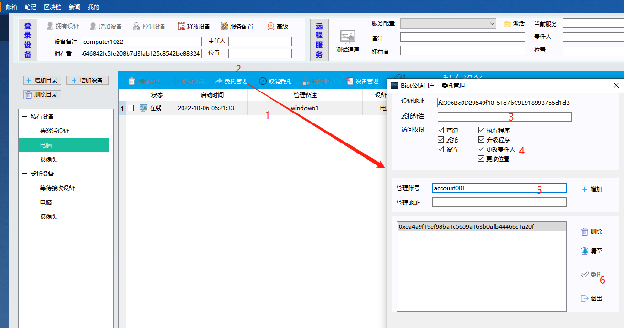Viewport: 624px width, 328px height.
Task: Click the 释放设备 release device icon
Action: coord(182,27)
